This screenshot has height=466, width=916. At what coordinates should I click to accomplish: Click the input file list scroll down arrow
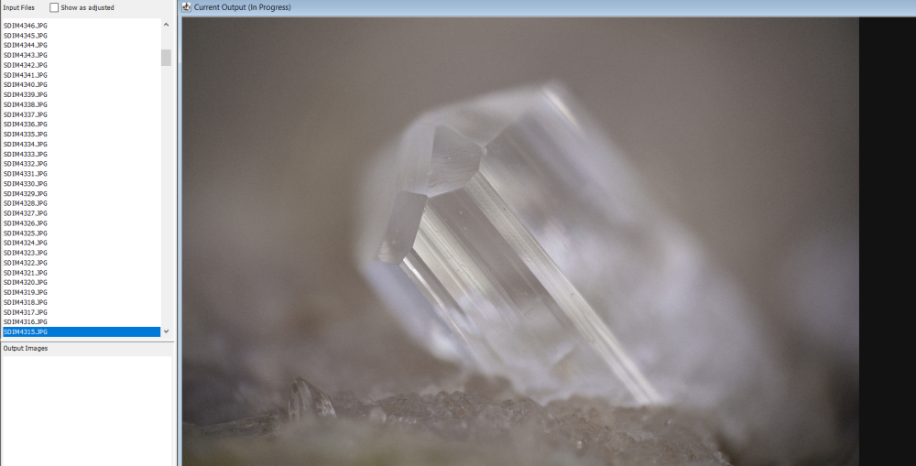pyautogui.click(x=166, y=331)
